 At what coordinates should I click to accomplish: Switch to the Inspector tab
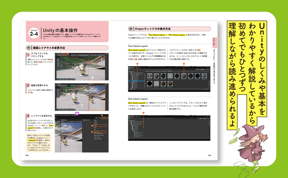(86, 120)
